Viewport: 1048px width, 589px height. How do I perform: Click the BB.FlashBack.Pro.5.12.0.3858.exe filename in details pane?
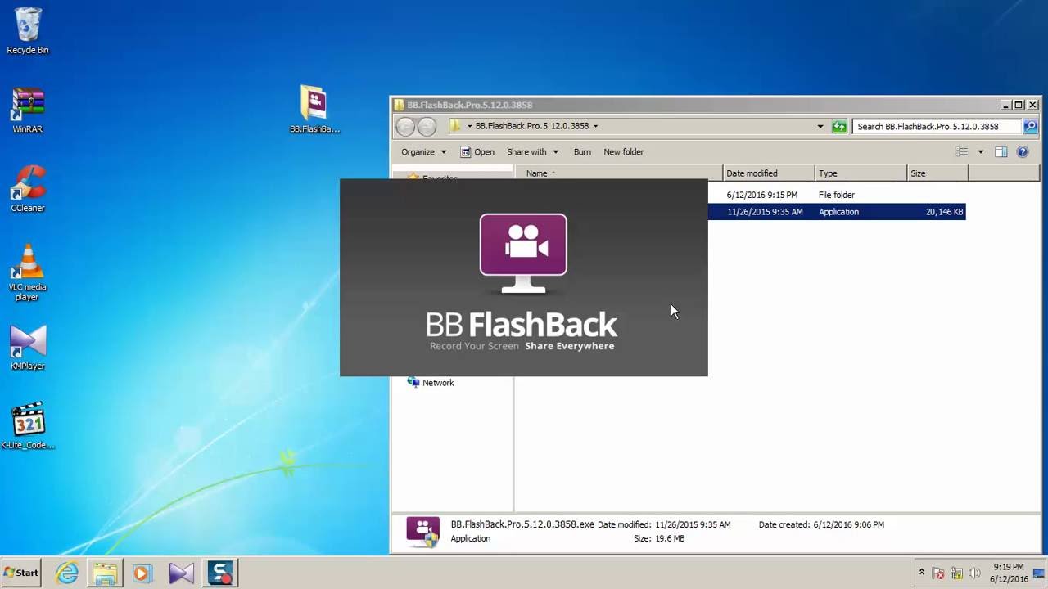[x=522, y=524]
